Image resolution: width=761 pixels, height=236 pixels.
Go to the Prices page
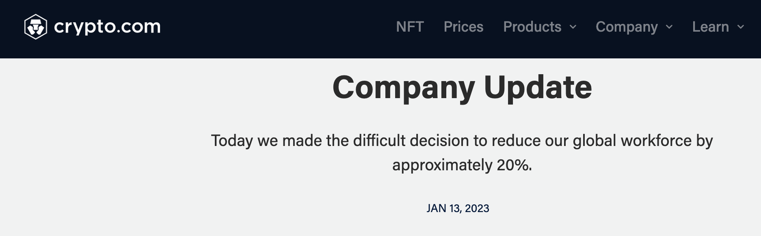[463, 27]
